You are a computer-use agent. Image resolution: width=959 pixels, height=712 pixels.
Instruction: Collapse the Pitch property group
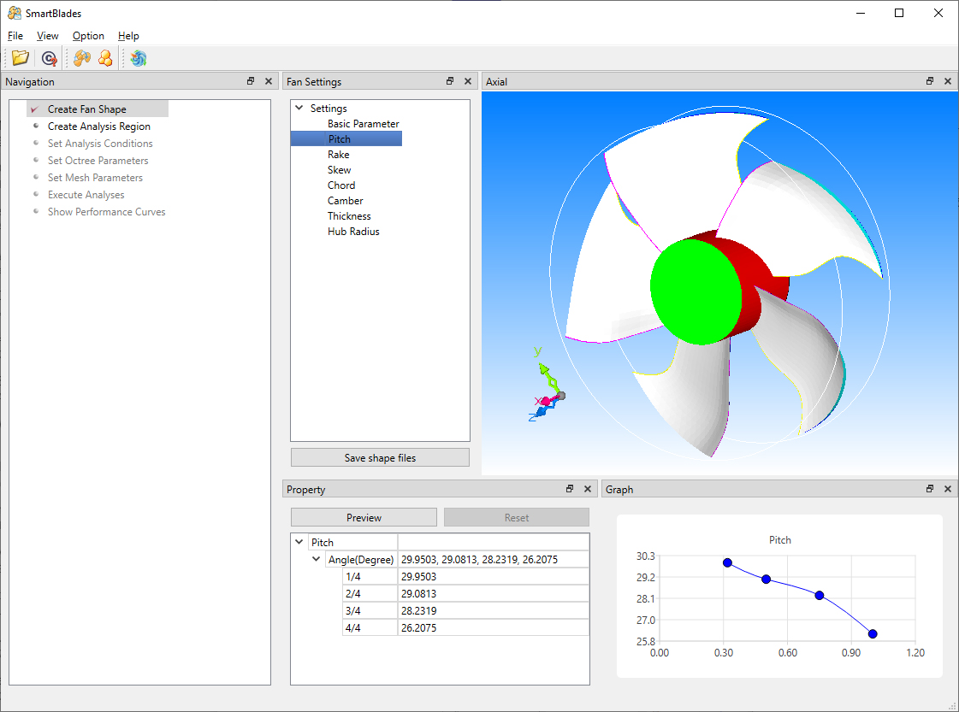[x=299, y=542]
